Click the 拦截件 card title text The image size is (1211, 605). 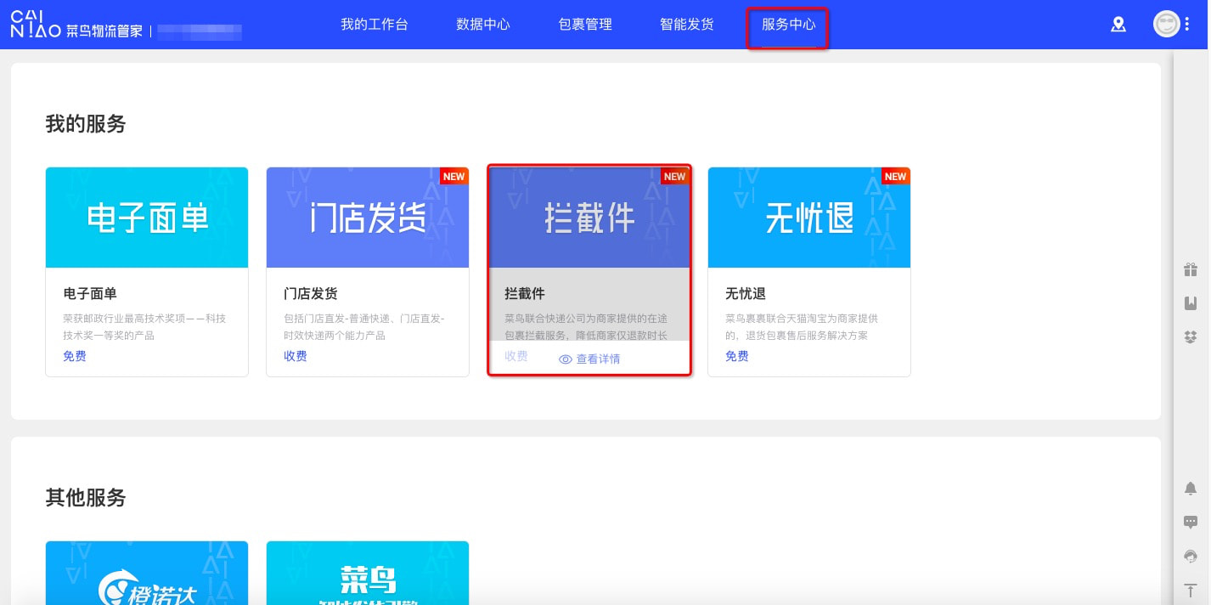tap(525, 294)
